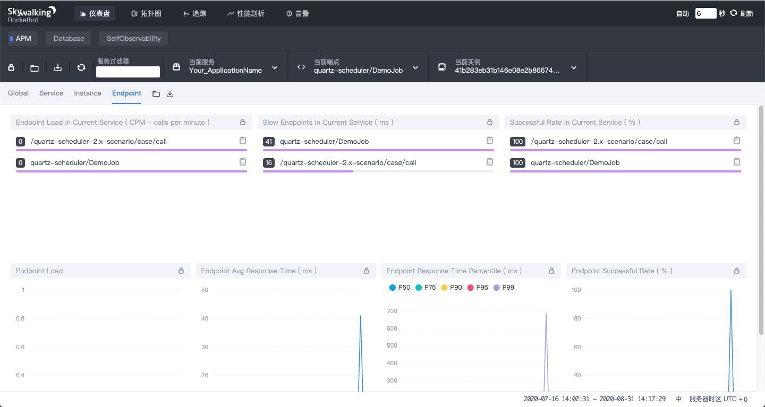Click the SkyWalking Rocketbot logo
This screenshot has width=765, height=407.
click(32, 14)
